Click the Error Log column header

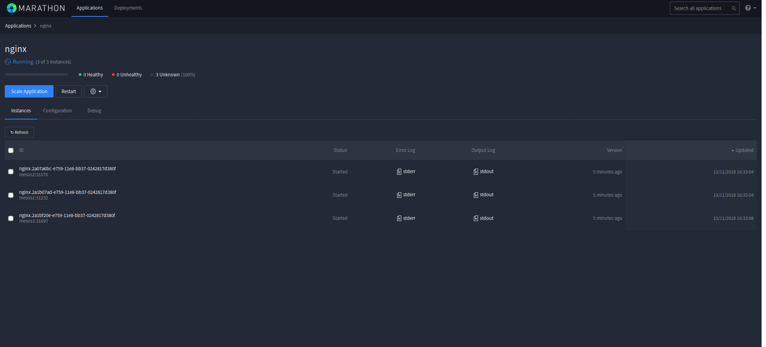pyautogui.click(x=406, y=150)
